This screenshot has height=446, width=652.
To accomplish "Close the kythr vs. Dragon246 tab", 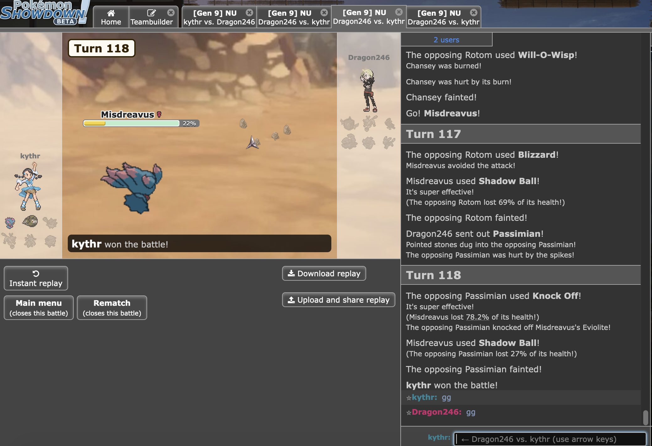I will coord(249,13).
